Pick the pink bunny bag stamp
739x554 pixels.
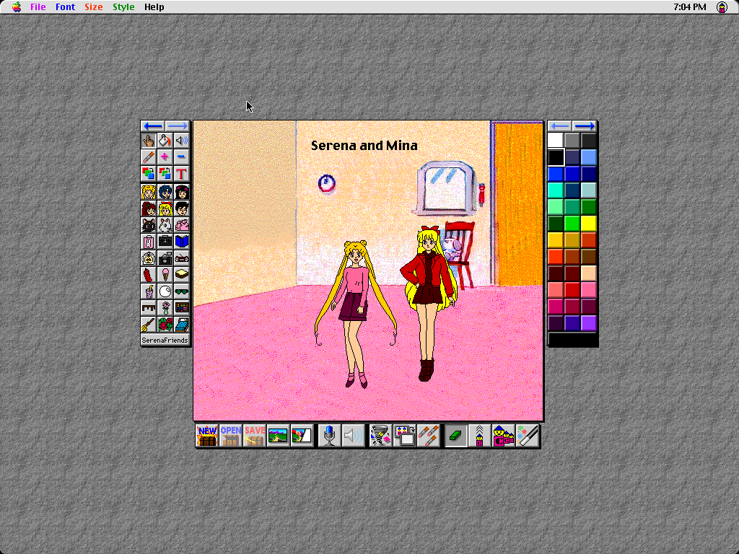(x=149, y=242)
